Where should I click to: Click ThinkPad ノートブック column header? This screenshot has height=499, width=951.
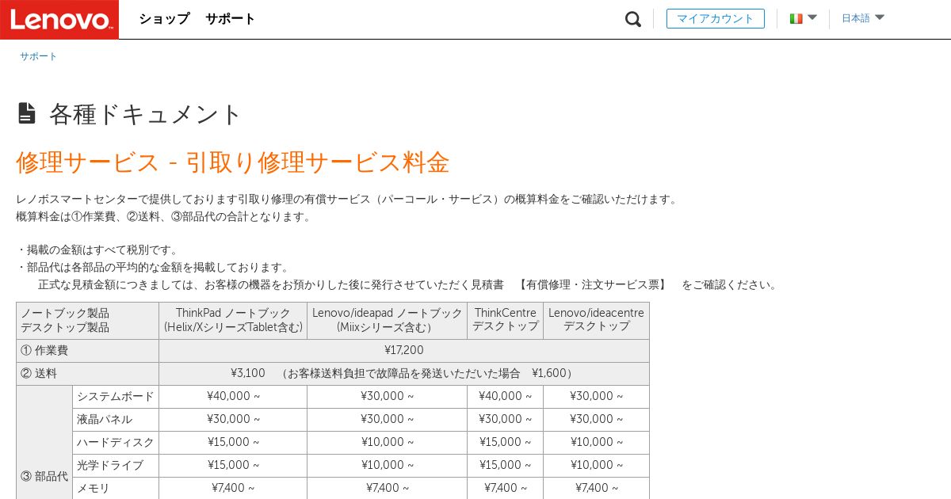coord(233,320)
